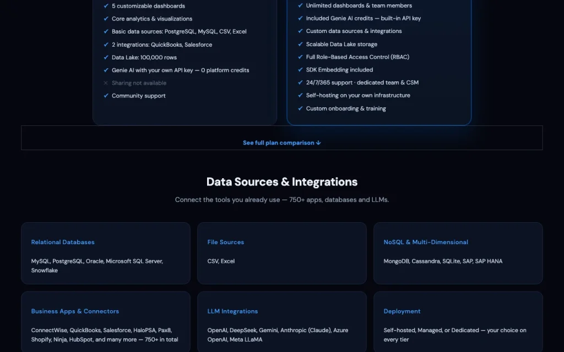Click 'Full Role-Based Access Control (RBAC)' text
Image resolution: width=564 pixels, height=352 pixels.
(357, 57)
